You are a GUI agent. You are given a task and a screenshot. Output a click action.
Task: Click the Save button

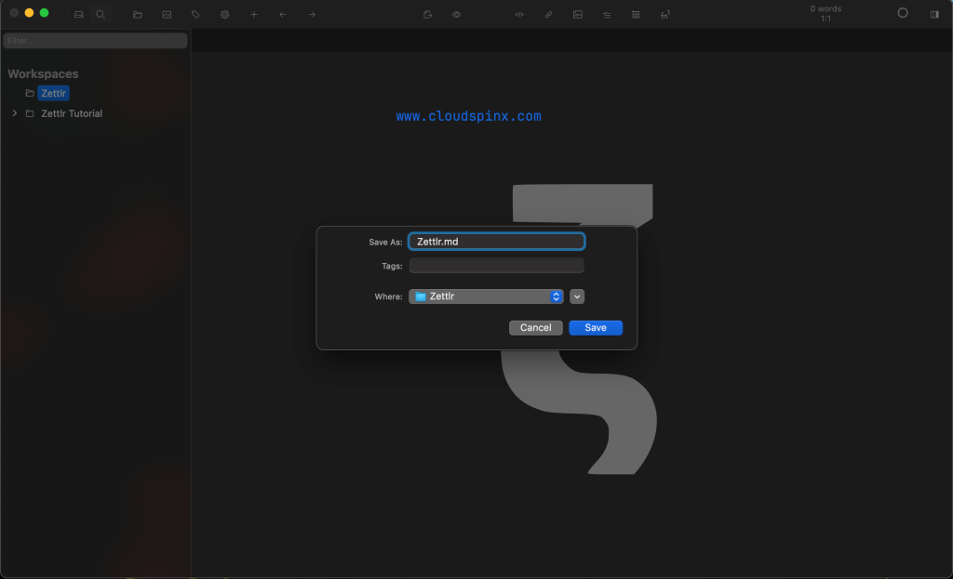(596, 328)
